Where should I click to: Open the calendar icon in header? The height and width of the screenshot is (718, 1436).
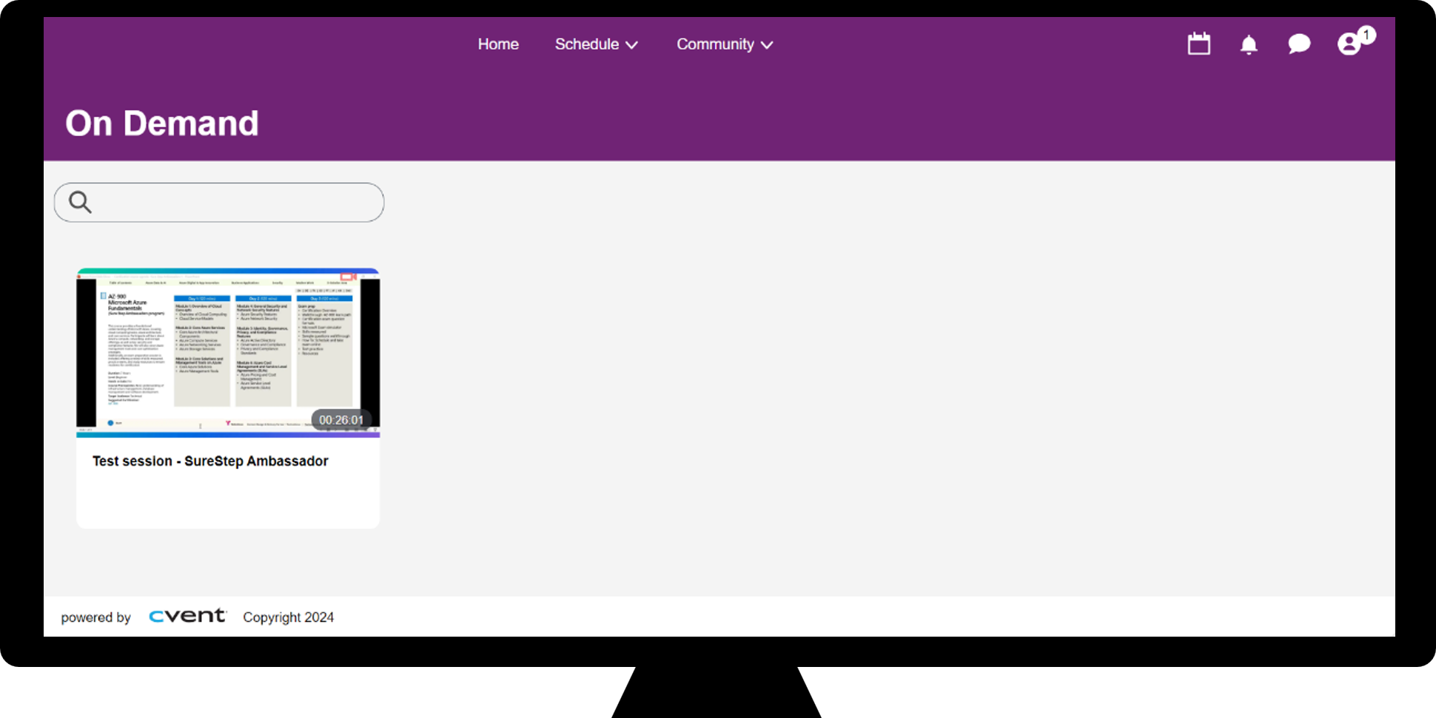1199,44
